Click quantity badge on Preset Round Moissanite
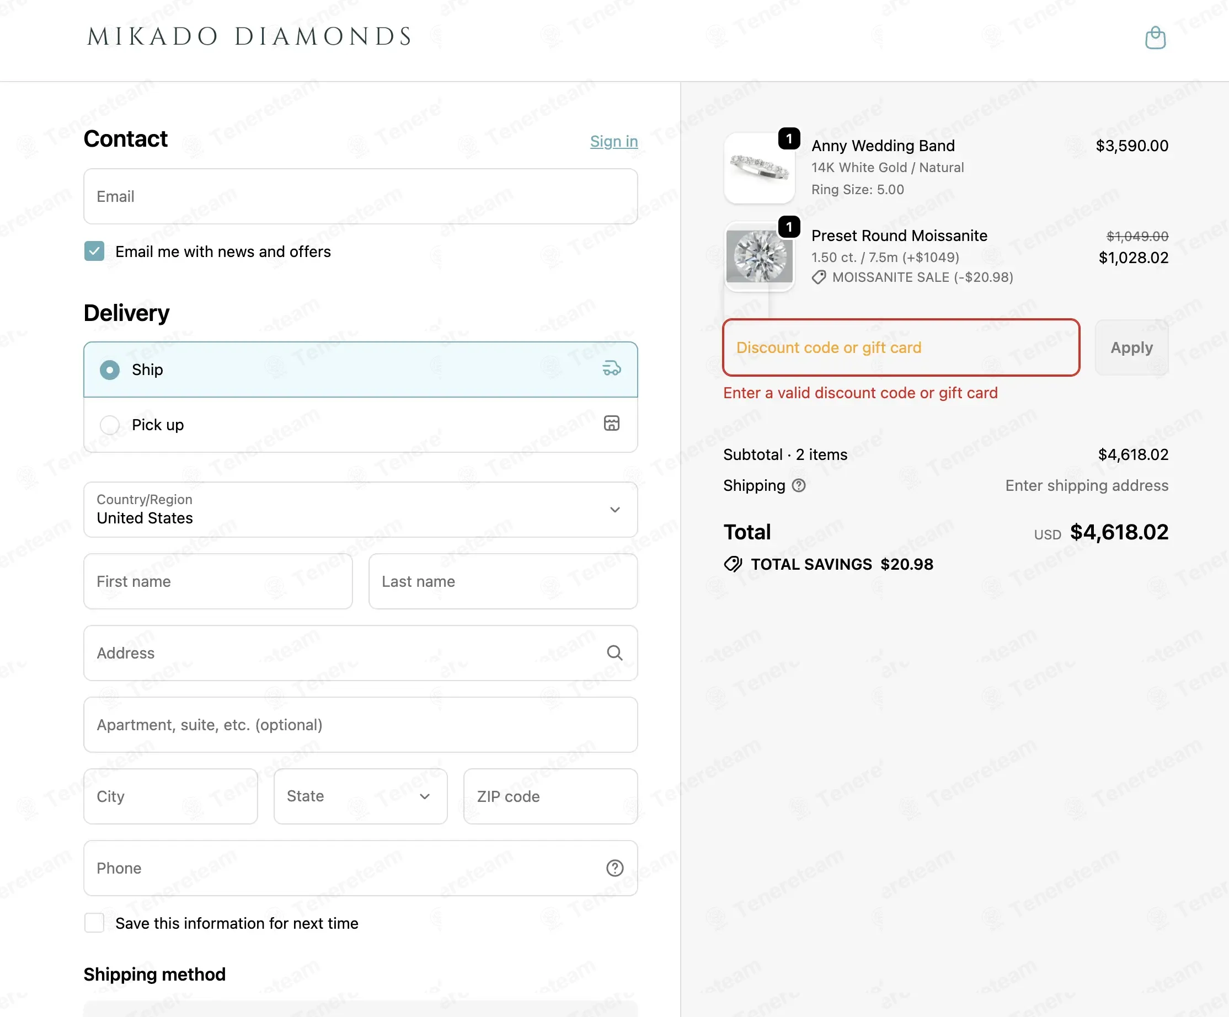Viewport: 1229px width, 1017px height. [x=789, y=227]
